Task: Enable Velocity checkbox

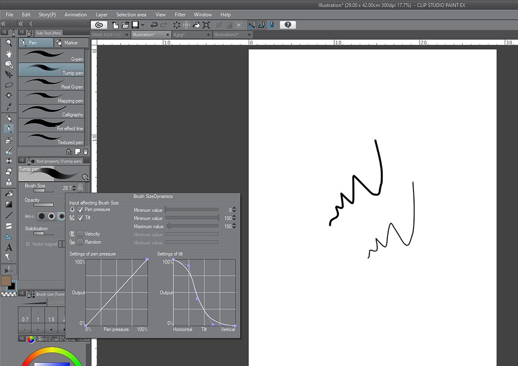Action: click(x=80, y=234)
